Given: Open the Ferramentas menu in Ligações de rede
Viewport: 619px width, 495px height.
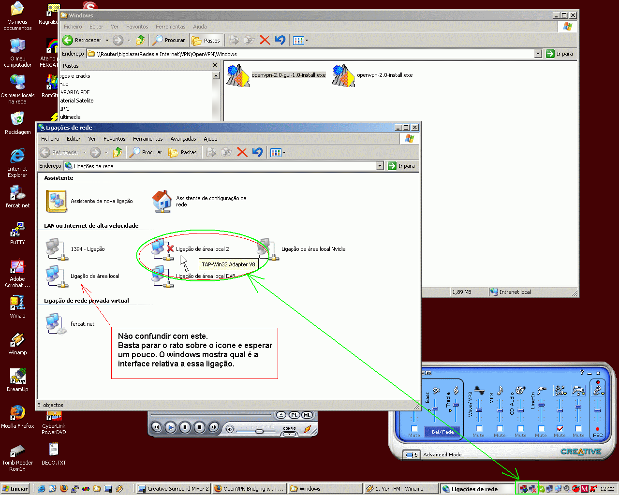Looking at the screenshot, I should [147, 139].
